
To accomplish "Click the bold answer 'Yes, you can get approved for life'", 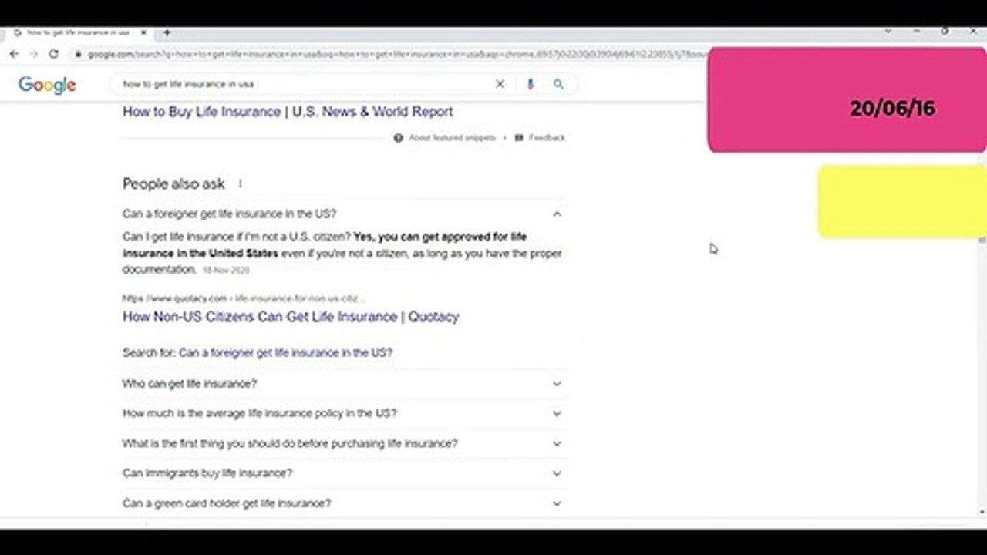I will click(440, 237).
